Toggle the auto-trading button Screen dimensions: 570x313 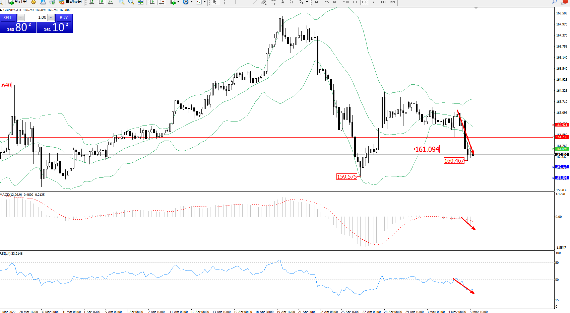(x=70, y=2)
